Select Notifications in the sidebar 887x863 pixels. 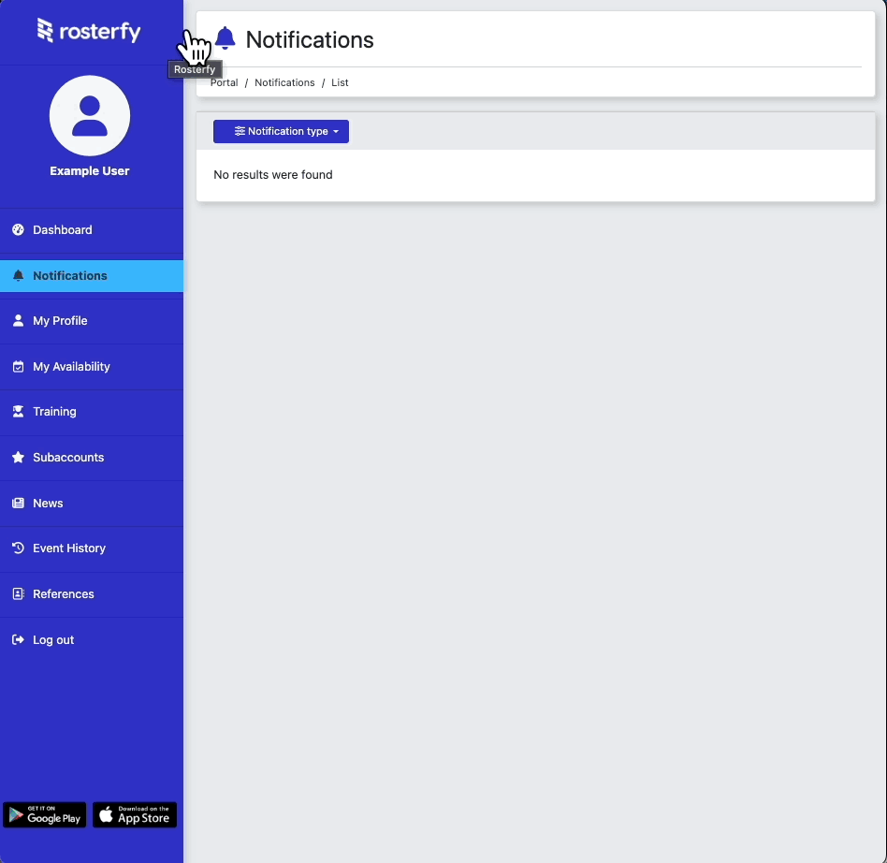(x=92, y=276)
